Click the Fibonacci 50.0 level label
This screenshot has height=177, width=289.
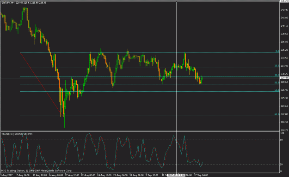pos(277,83)
